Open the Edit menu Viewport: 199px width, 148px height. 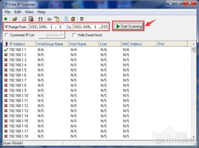tap(18, 12)
